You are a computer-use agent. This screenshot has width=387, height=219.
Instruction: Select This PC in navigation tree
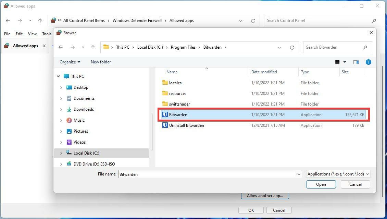(x=77, y=76)
